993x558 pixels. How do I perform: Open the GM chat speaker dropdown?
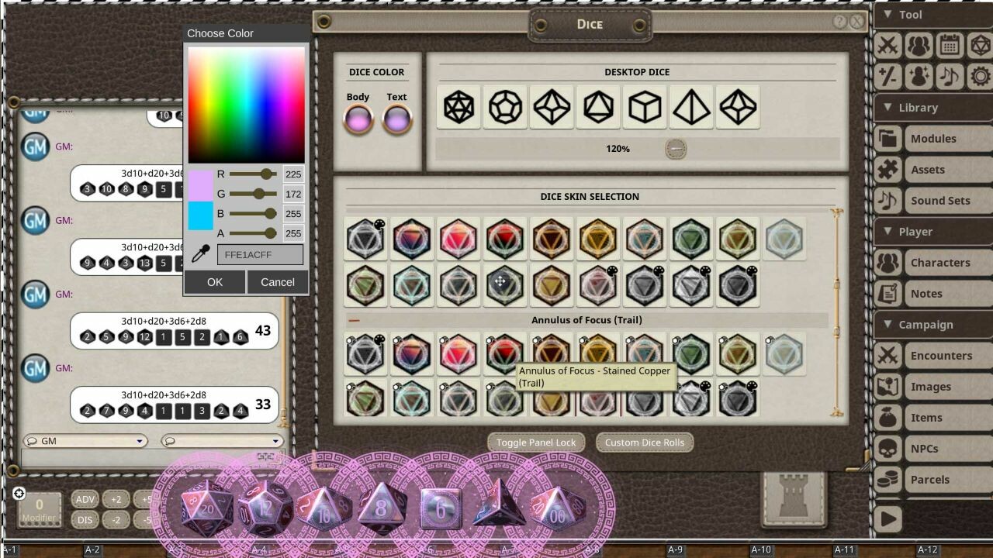pos(85,440)
